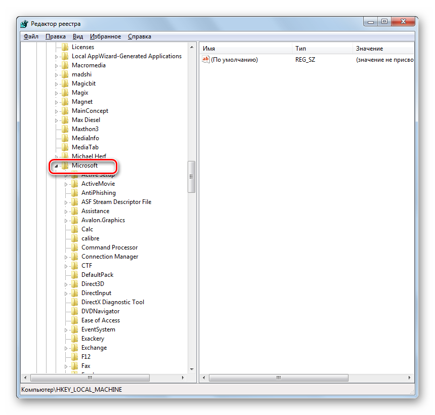Open the Избранное menu
This screenshot has width=435, height=415.
(105, 36)
